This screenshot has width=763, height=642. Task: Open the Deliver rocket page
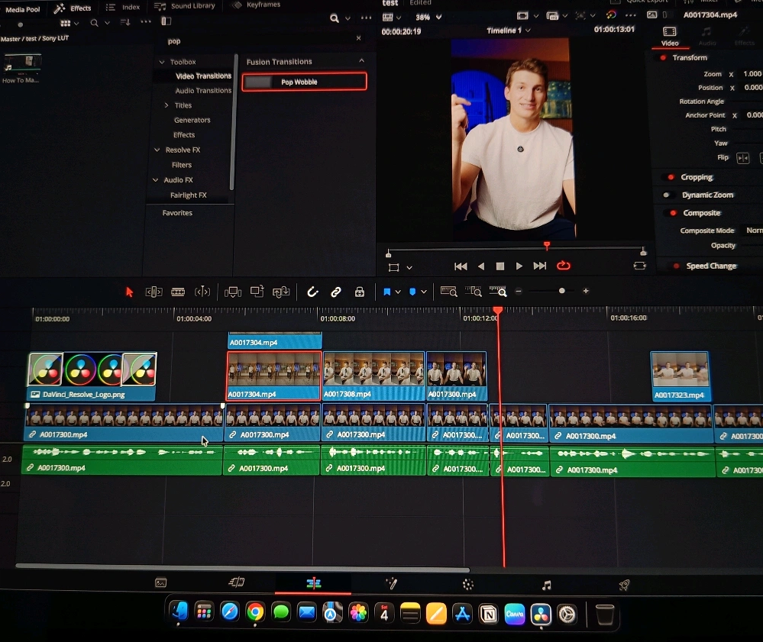pyautogui.click(x=623, y=585)
